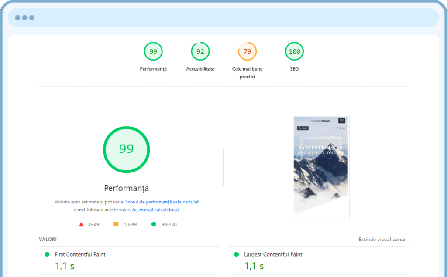
Task: Open the Accesibilitate category label
Action: (x=200, y=69)
